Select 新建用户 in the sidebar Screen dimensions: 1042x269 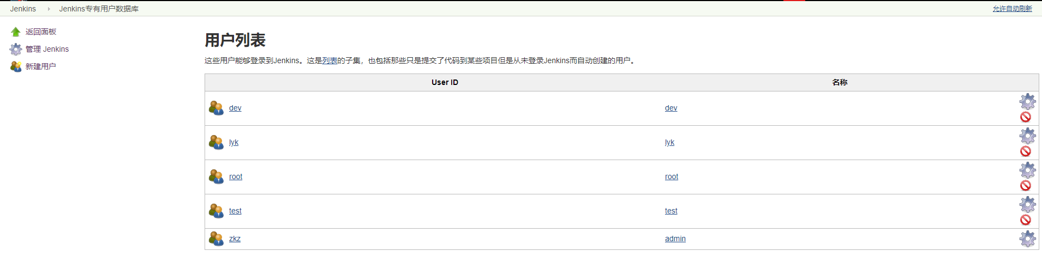(40, 66)
